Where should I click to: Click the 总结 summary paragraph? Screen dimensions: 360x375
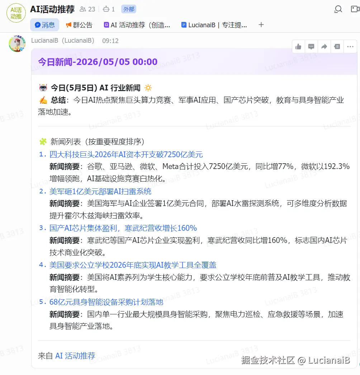(x=191, y=106)
